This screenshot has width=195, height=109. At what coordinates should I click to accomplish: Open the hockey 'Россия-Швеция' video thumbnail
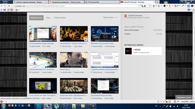click(x=43, y=60)
